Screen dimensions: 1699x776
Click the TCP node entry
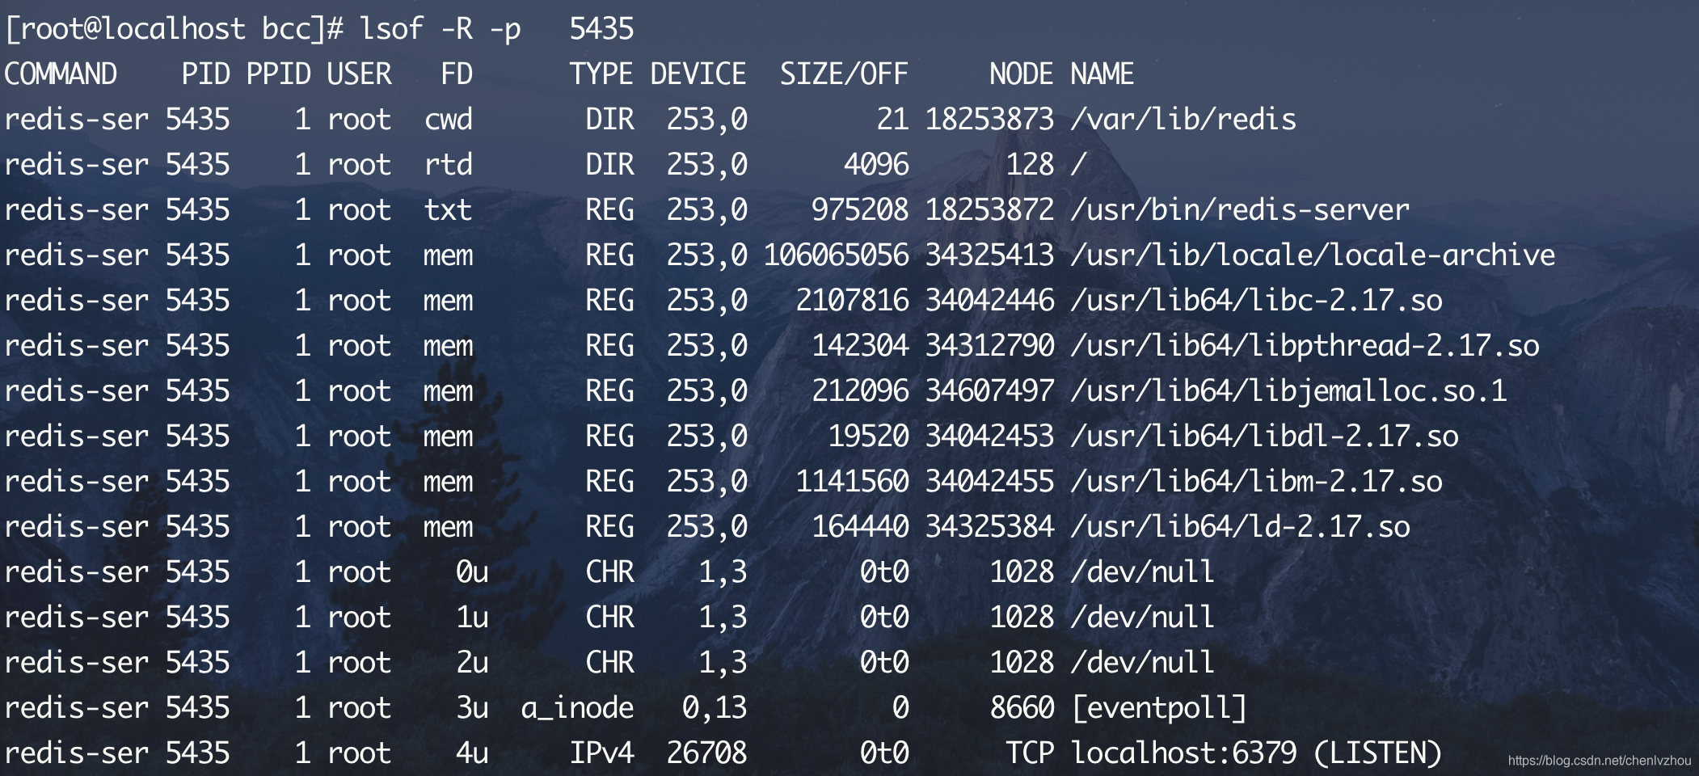click(x=1031, y=753)
